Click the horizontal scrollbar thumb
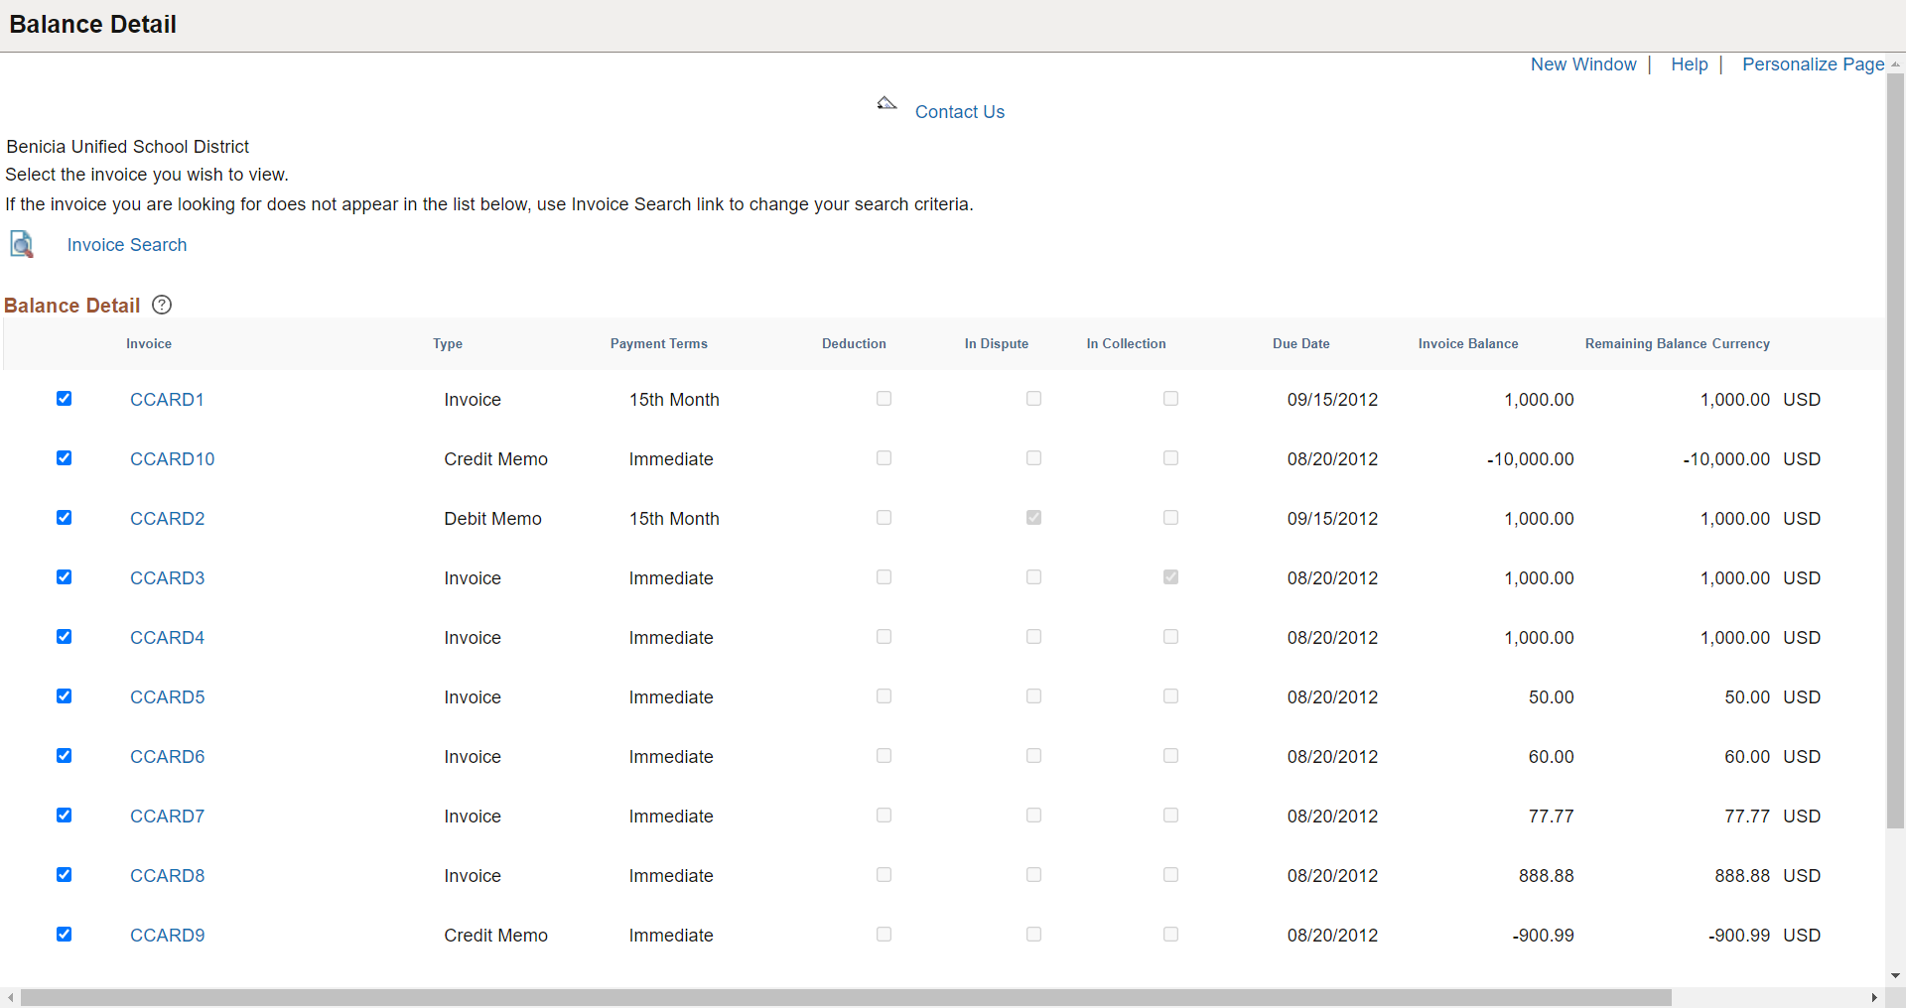Viewport: 1906px width, 1008px height. [x=846, y=997]
